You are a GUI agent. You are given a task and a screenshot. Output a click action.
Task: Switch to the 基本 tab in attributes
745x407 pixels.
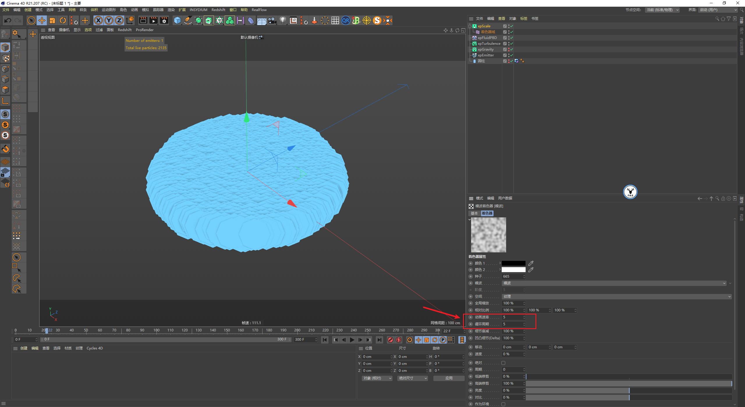(474, 213)
